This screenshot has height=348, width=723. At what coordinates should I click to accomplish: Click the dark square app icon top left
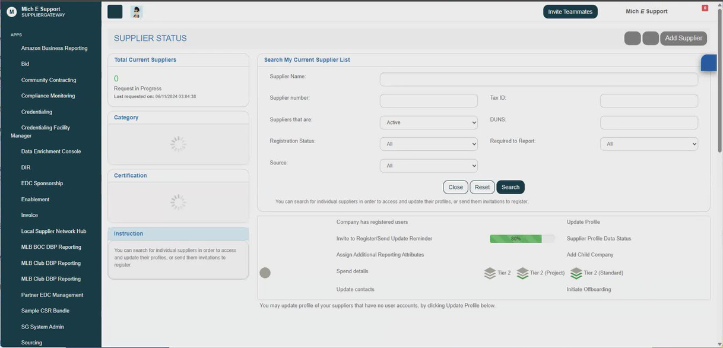click(x=115, y=11)
